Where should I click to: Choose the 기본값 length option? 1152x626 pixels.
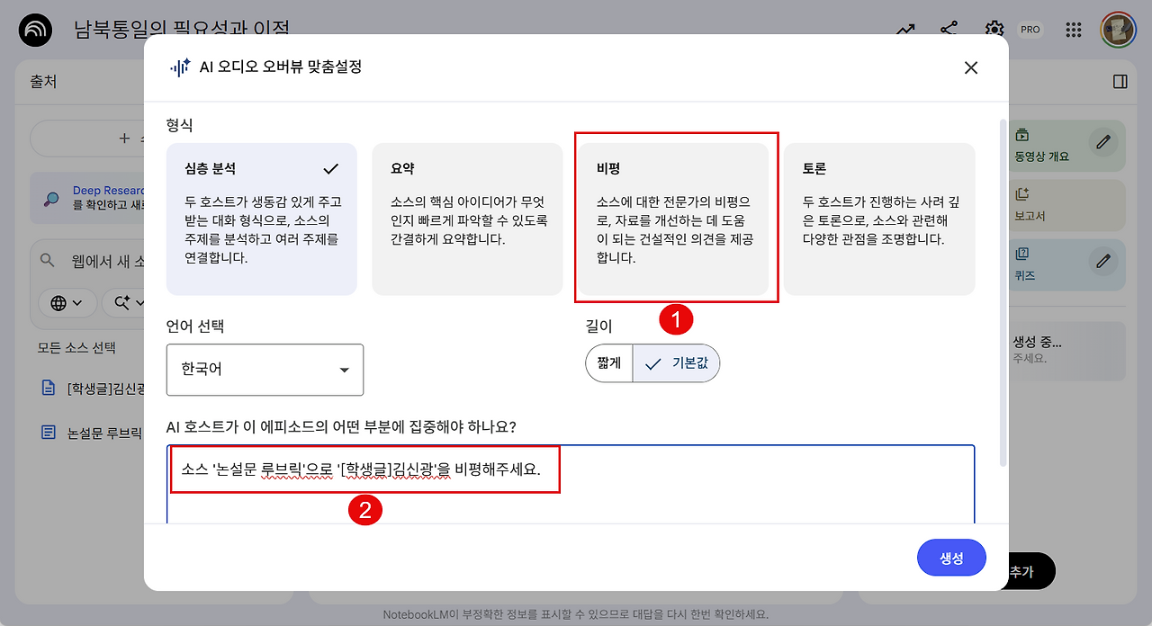click(x=676, y=363)
